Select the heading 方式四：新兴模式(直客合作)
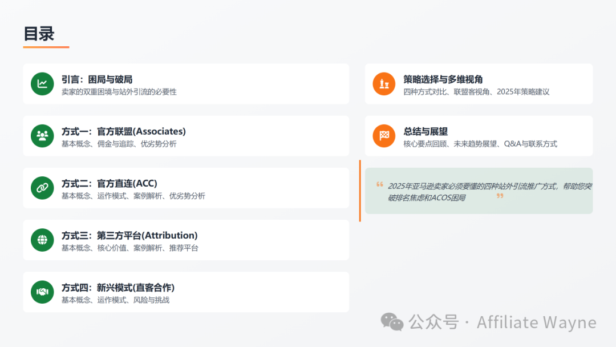This screenshot has width=616, height=347. (118, 288)
